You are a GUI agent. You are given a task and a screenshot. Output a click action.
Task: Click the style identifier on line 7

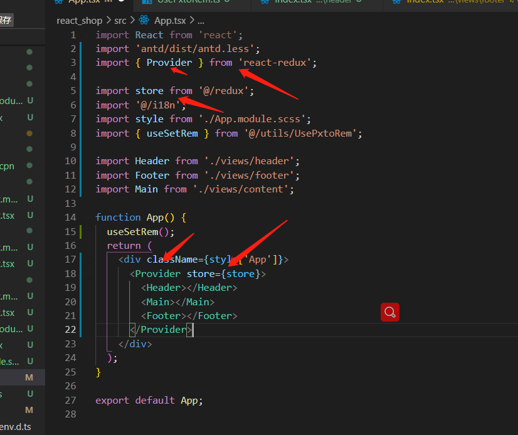point(149,118)
